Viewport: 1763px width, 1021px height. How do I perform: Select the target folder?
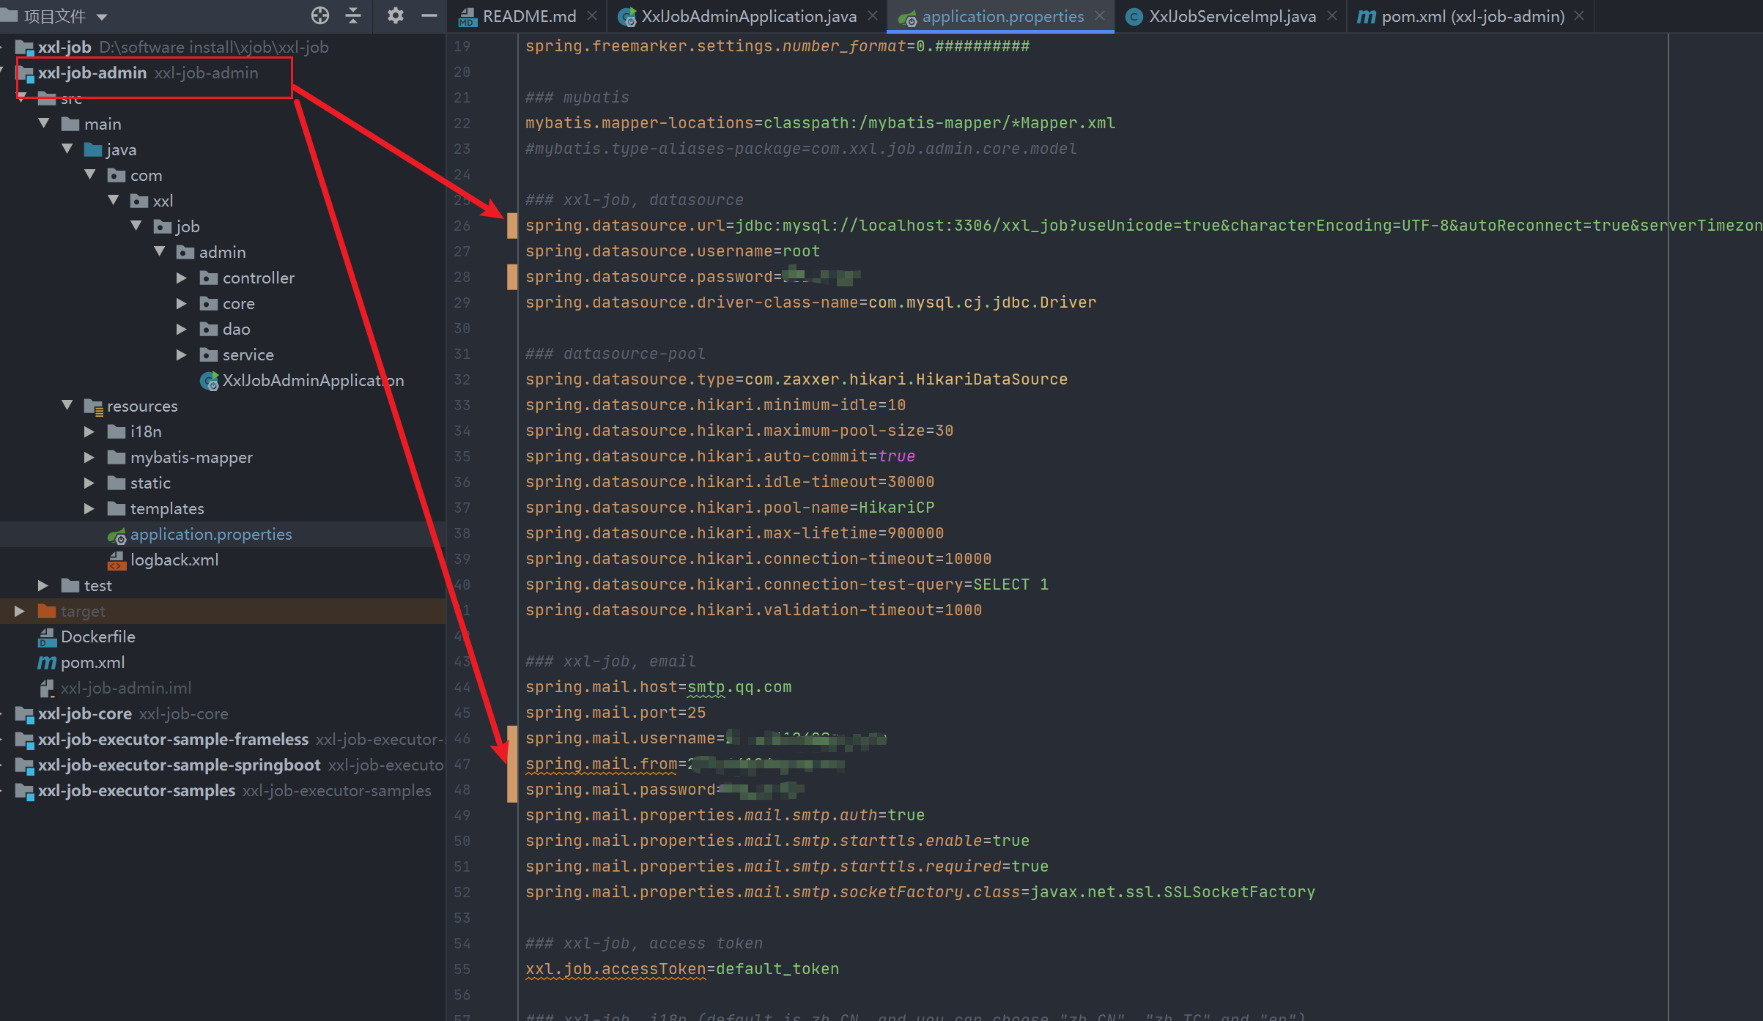coord(83,611)
